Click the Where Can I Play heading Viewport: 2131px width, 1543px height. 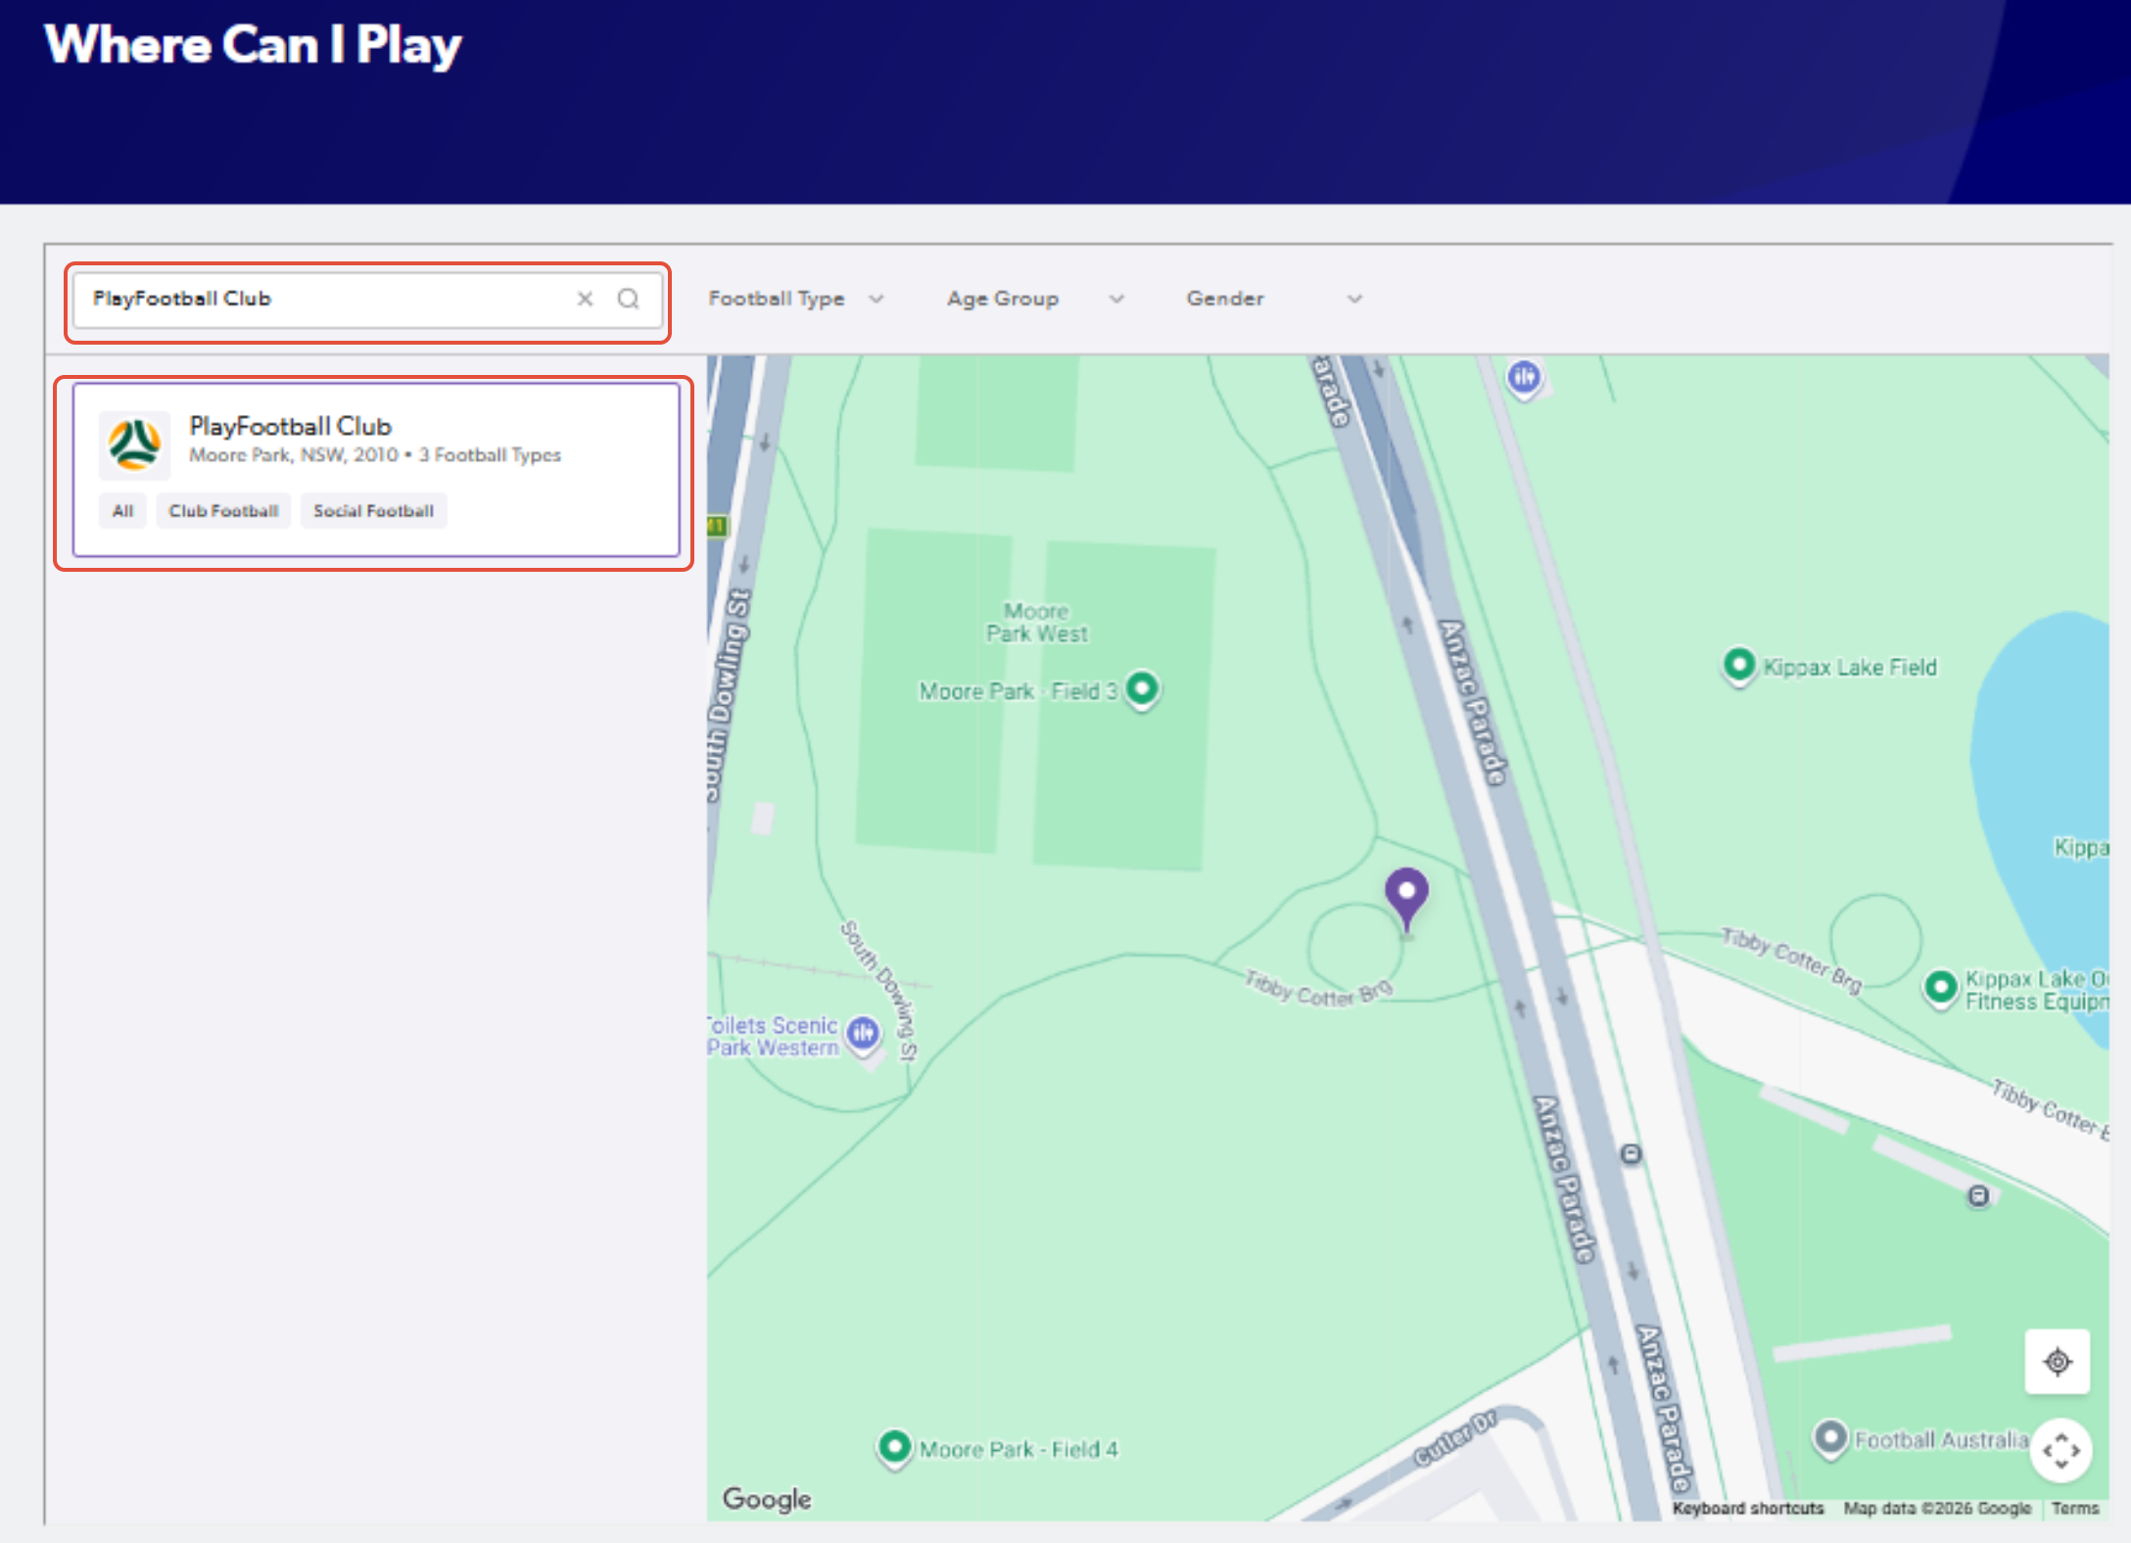(254, 45)
